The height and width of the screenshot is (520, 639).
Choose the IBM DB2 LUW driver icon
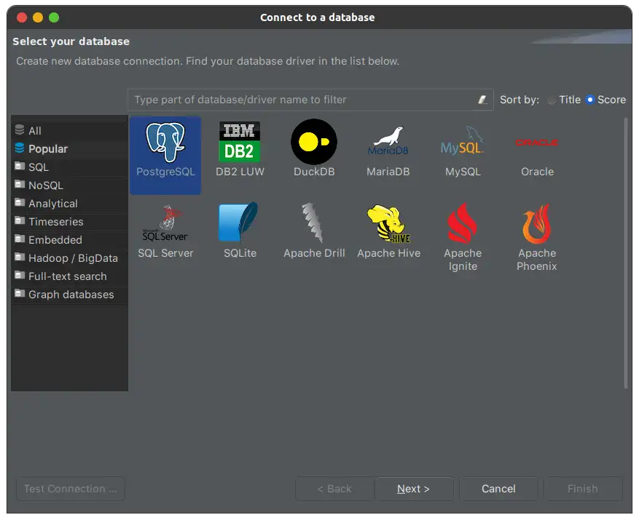click(x=240, y=142)
